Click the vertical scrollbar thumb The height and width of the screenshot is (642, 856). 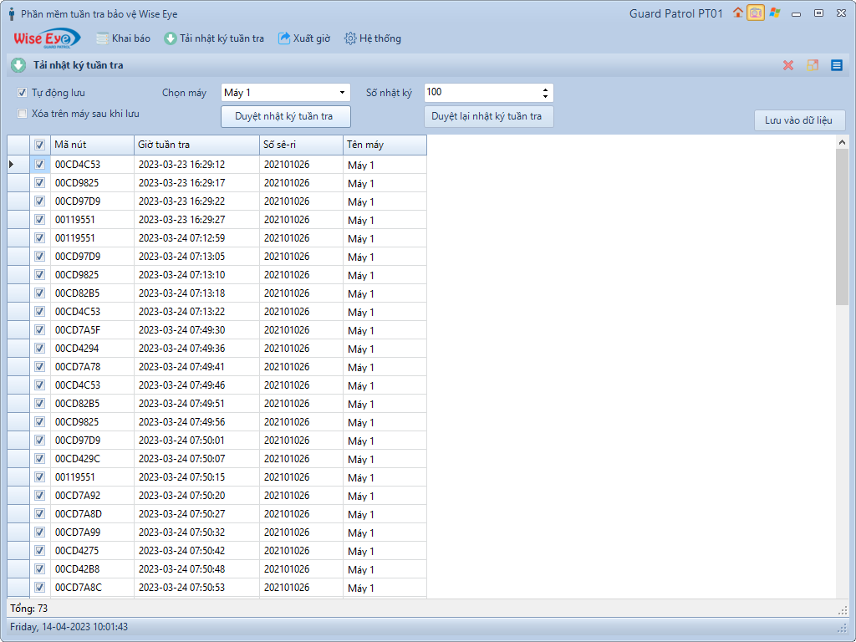[x=842, y=226]
